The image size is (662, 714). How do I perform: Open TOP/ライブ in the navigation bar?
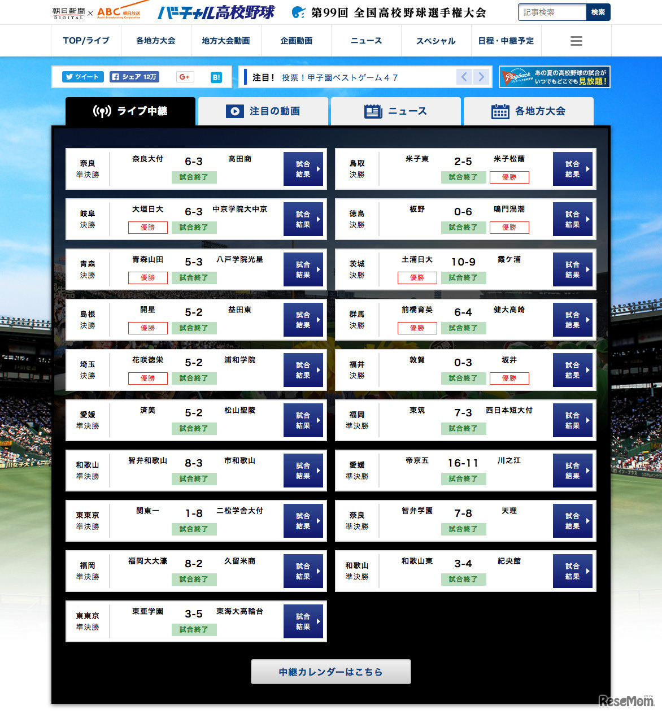tap(86, 41)
